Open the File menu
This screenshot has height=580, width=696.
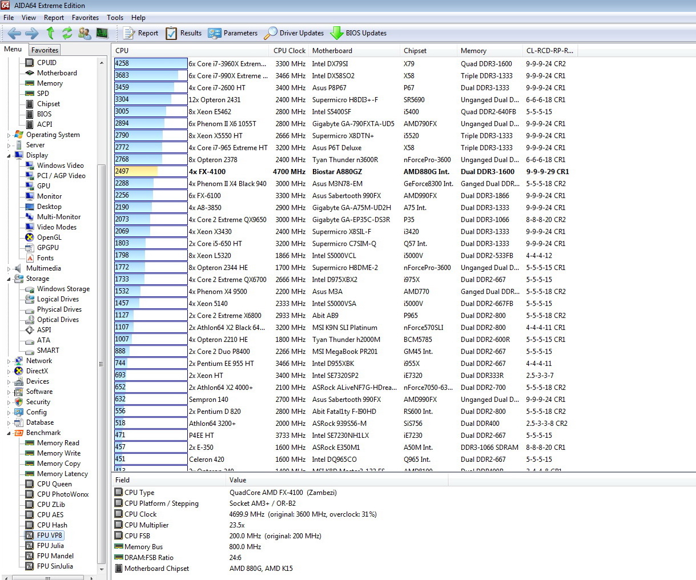pyautogui.click(x=9, y=18)
